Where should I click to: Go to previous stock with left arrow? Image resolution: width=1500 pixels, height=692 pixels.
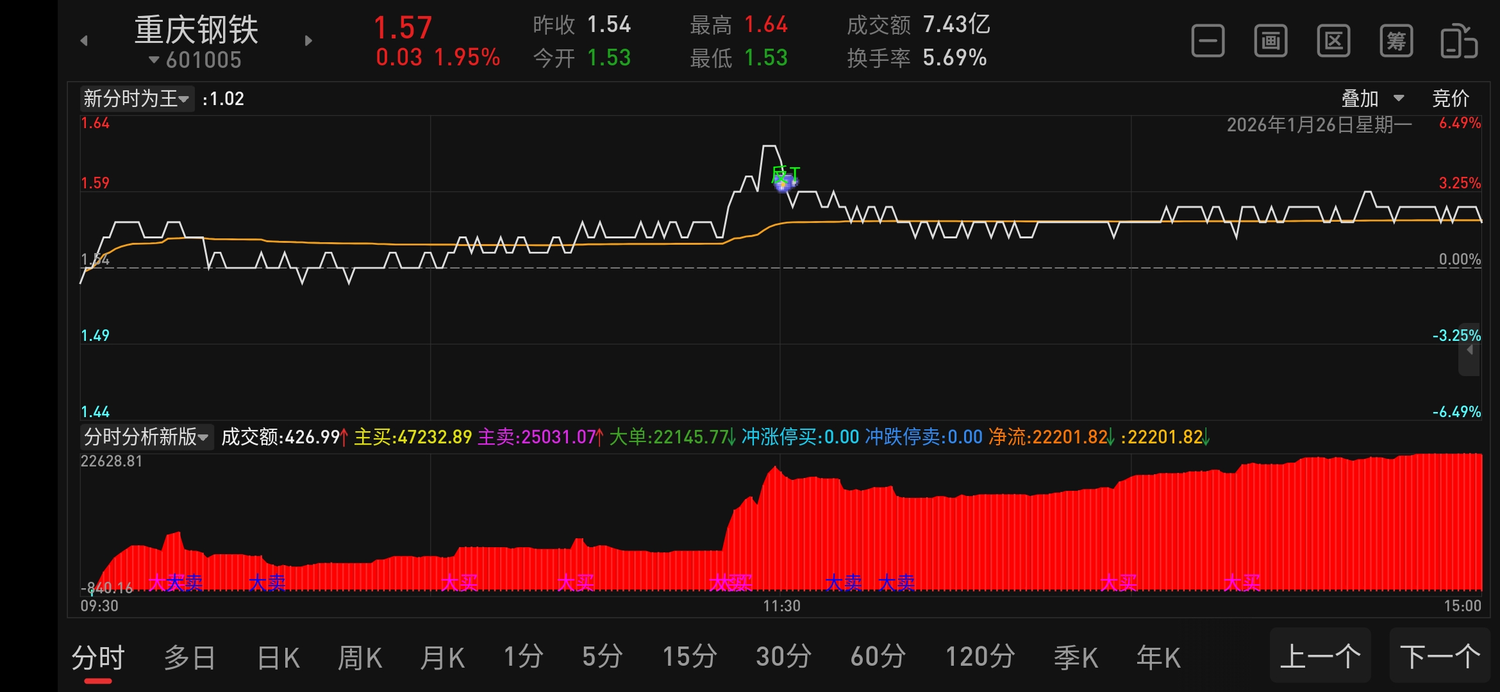(84, 41)
